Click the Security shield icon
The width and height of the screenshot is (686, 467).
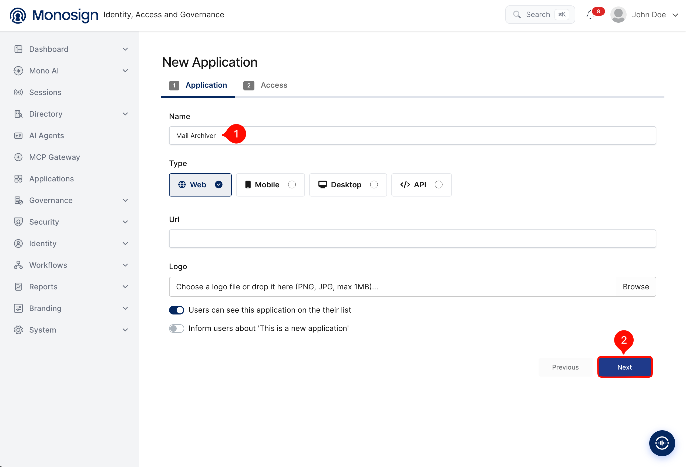point(18,222)
